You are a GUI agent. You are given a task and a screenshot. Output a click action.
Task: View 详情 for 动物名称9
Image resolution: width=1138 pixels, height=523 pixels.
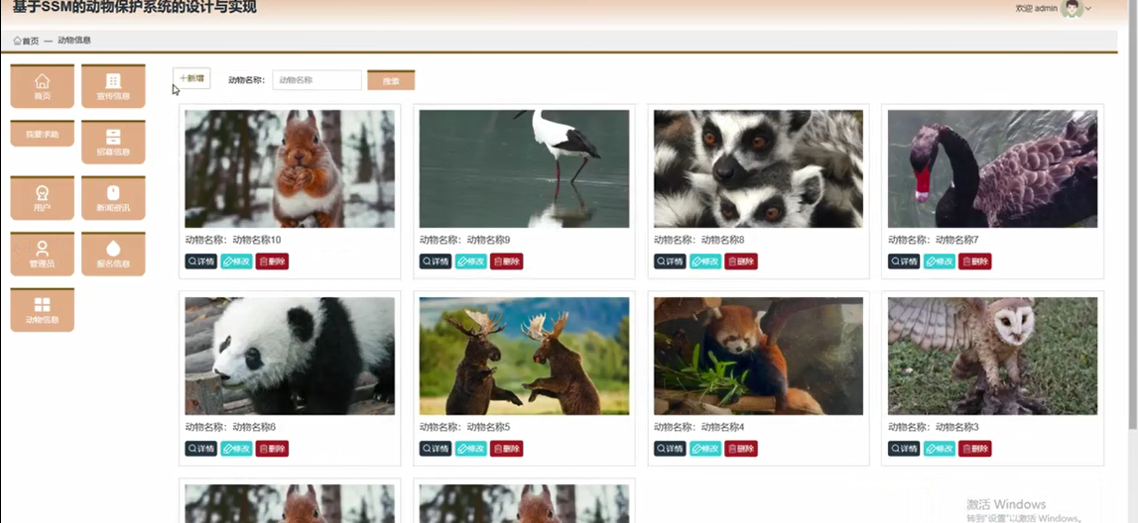coord(436,261)
